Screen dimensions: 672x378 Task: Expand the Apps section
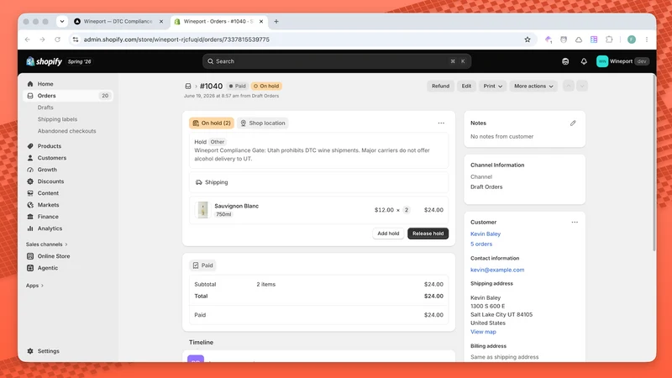(34, 286)
